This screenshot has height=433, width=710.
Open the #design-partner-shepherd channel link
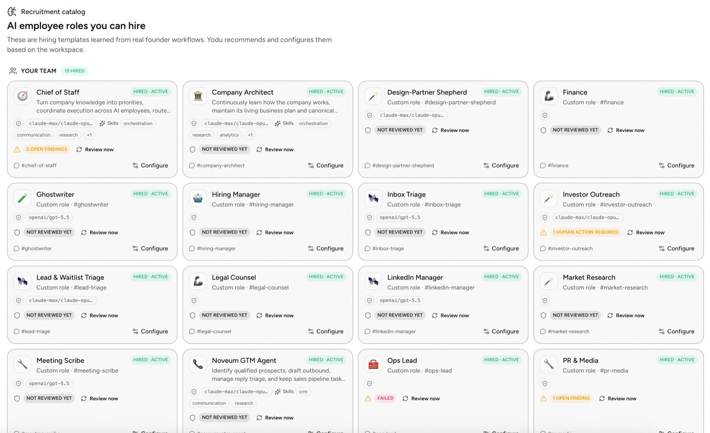coord(399,165)
